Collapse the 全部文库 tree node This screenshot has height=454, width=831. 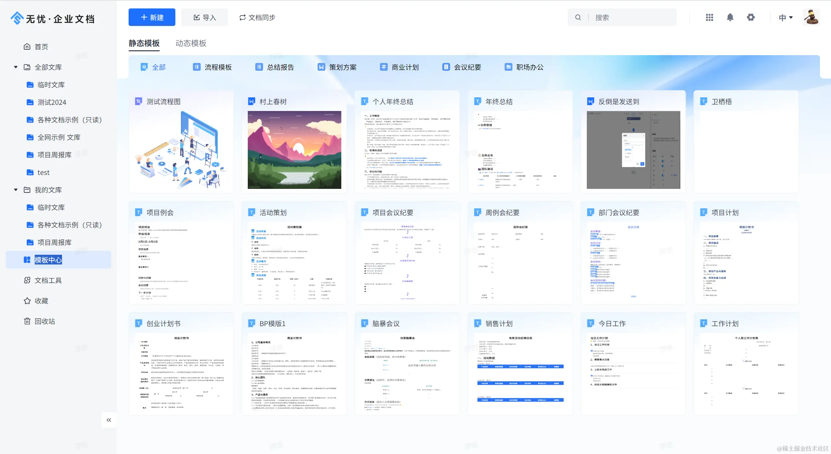click(16, 67)
